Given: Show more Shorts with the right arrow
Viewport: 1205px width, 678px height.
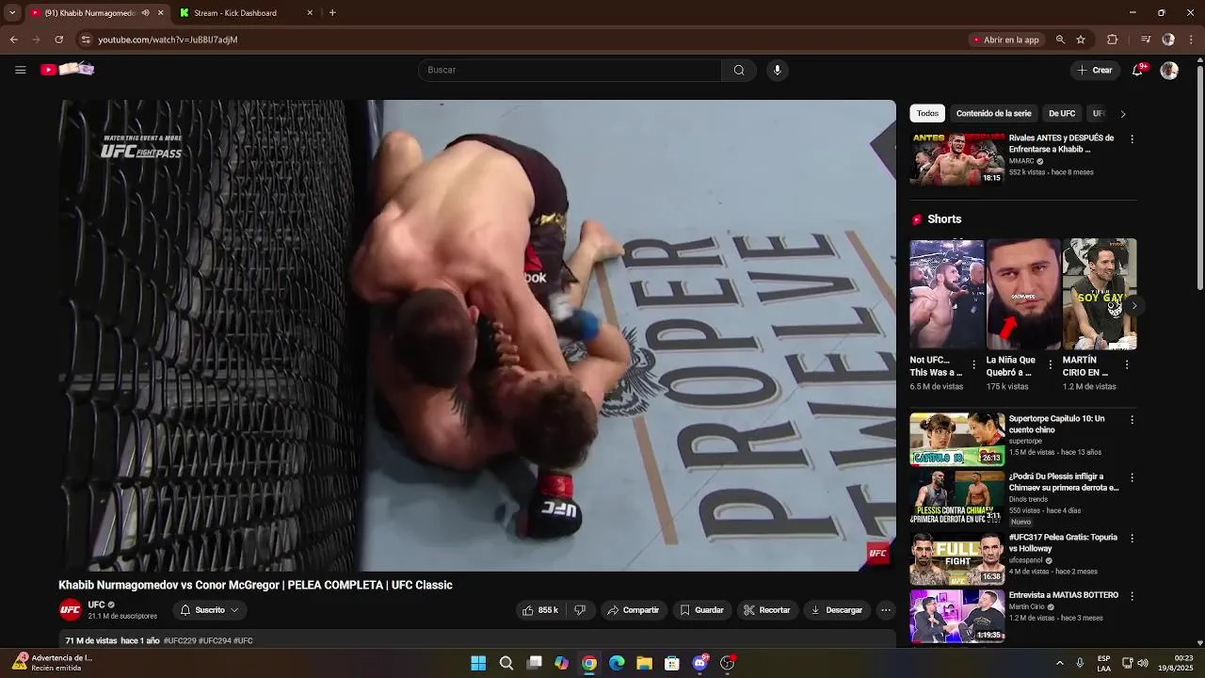Looking at the screenshot, I should pyautogui.click(x=1133, y=305).
